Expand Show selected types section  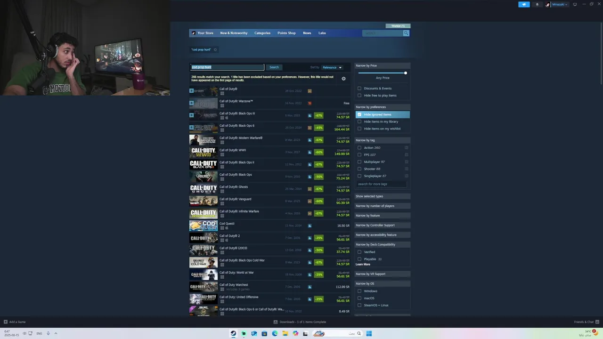coord(382,196)
